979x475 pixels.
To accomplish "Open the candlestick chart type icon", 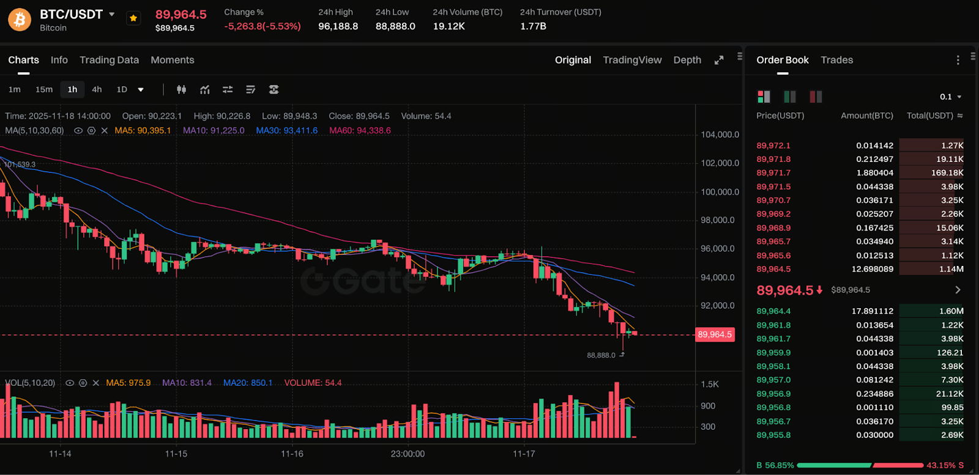I will tap(181, 89).
